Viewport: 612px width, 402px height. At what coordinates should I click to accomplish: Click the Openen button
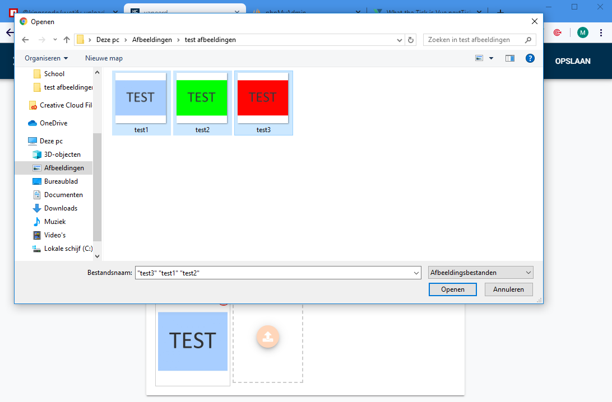tap(452, 289)
